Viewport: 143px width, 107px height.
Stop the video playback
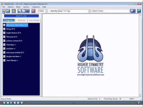15,103
